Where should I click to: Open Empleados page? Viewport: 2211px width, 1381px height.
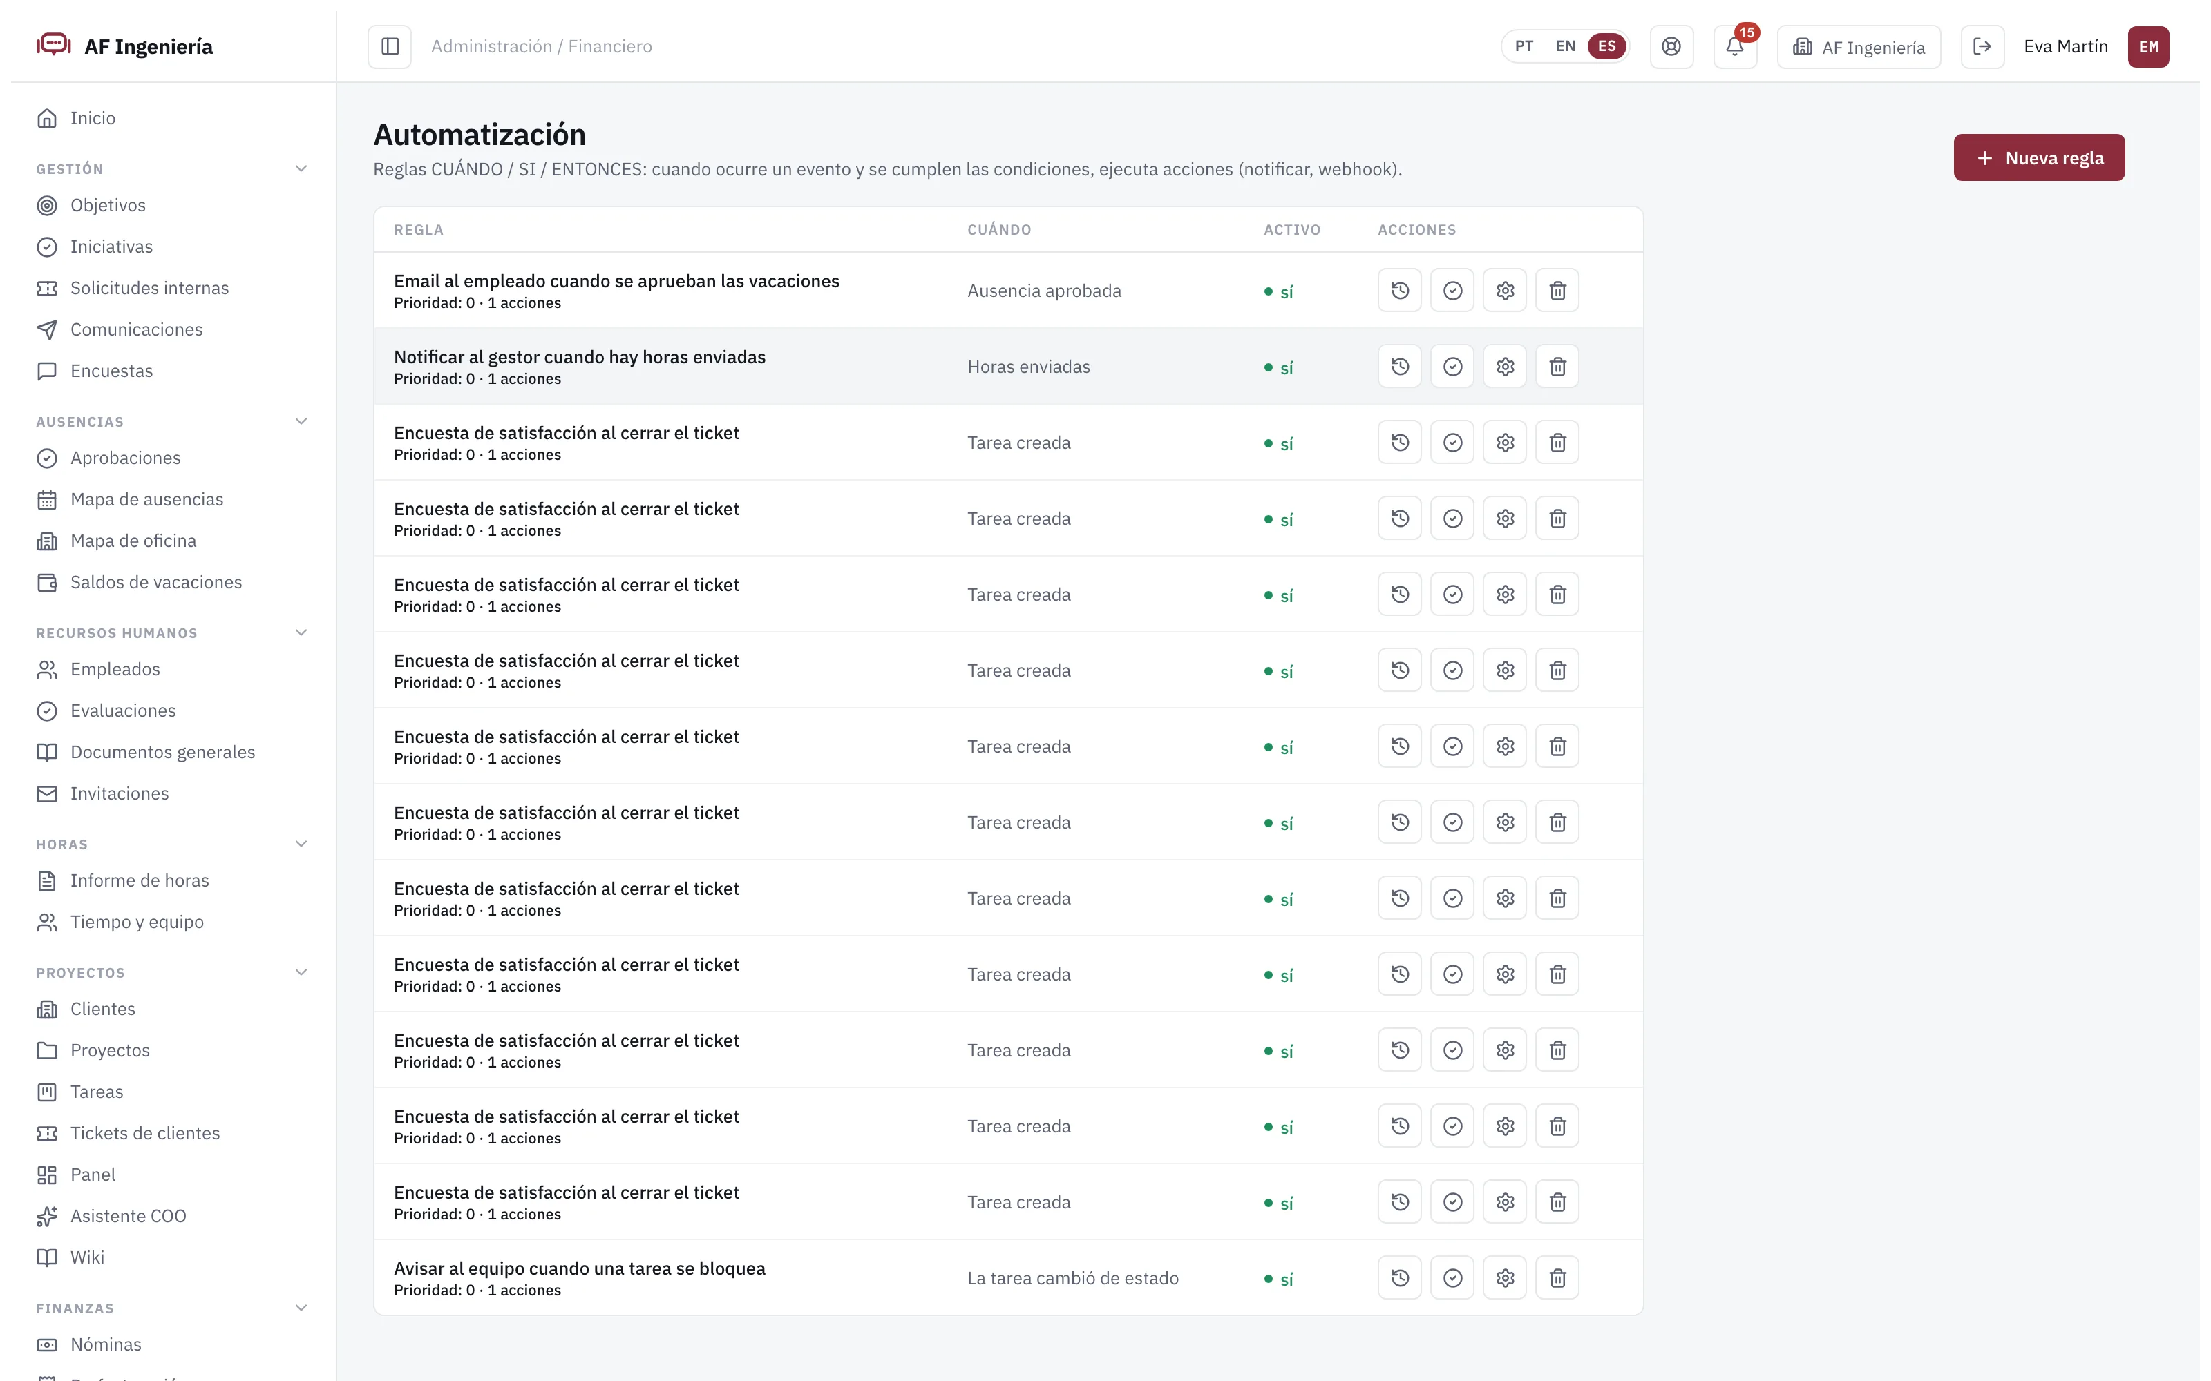point(115,670)
